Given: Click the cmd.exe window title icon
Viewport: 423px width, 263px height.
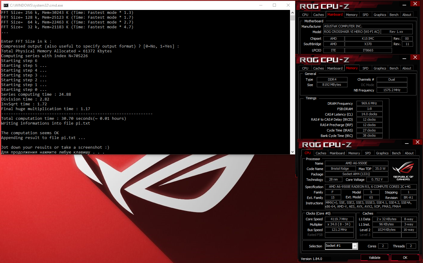Looking at the screenshot, I should (6, 5).
